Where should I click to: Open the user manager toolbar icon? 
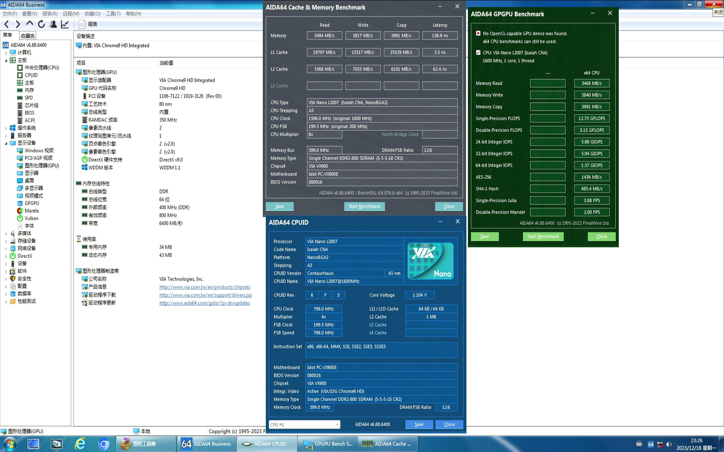tap(53, 24)
